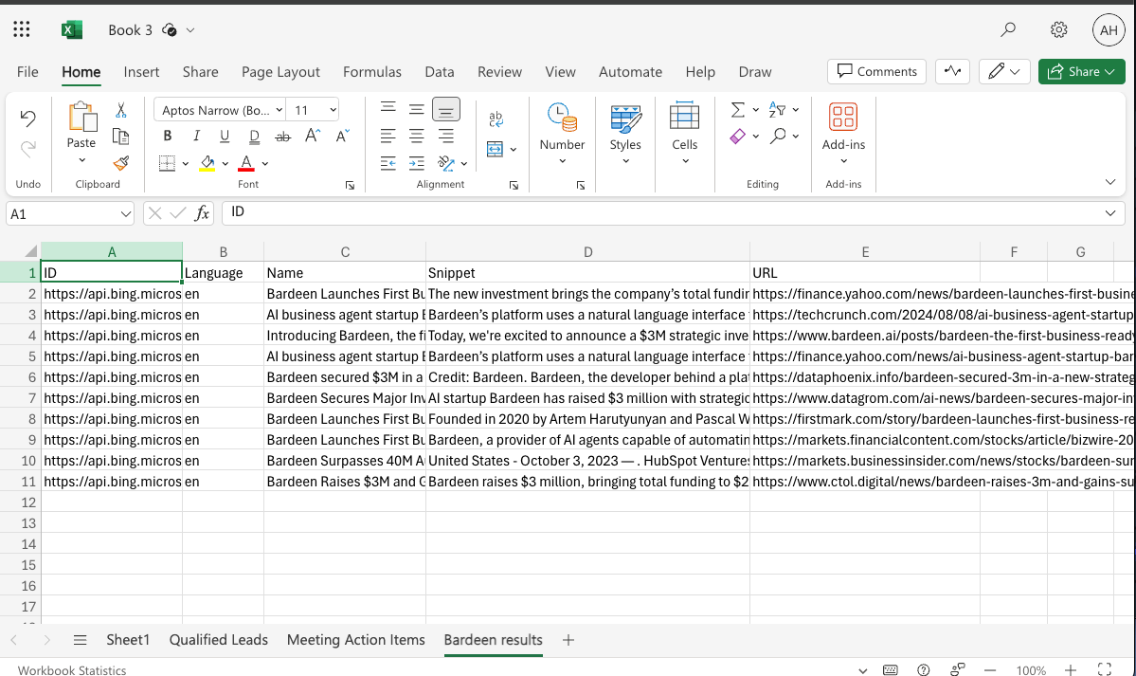The width and height of the screenshot is (1136, 676).
Task: Apply red font color
Action: pyautogui.click(x=246, y=163)
